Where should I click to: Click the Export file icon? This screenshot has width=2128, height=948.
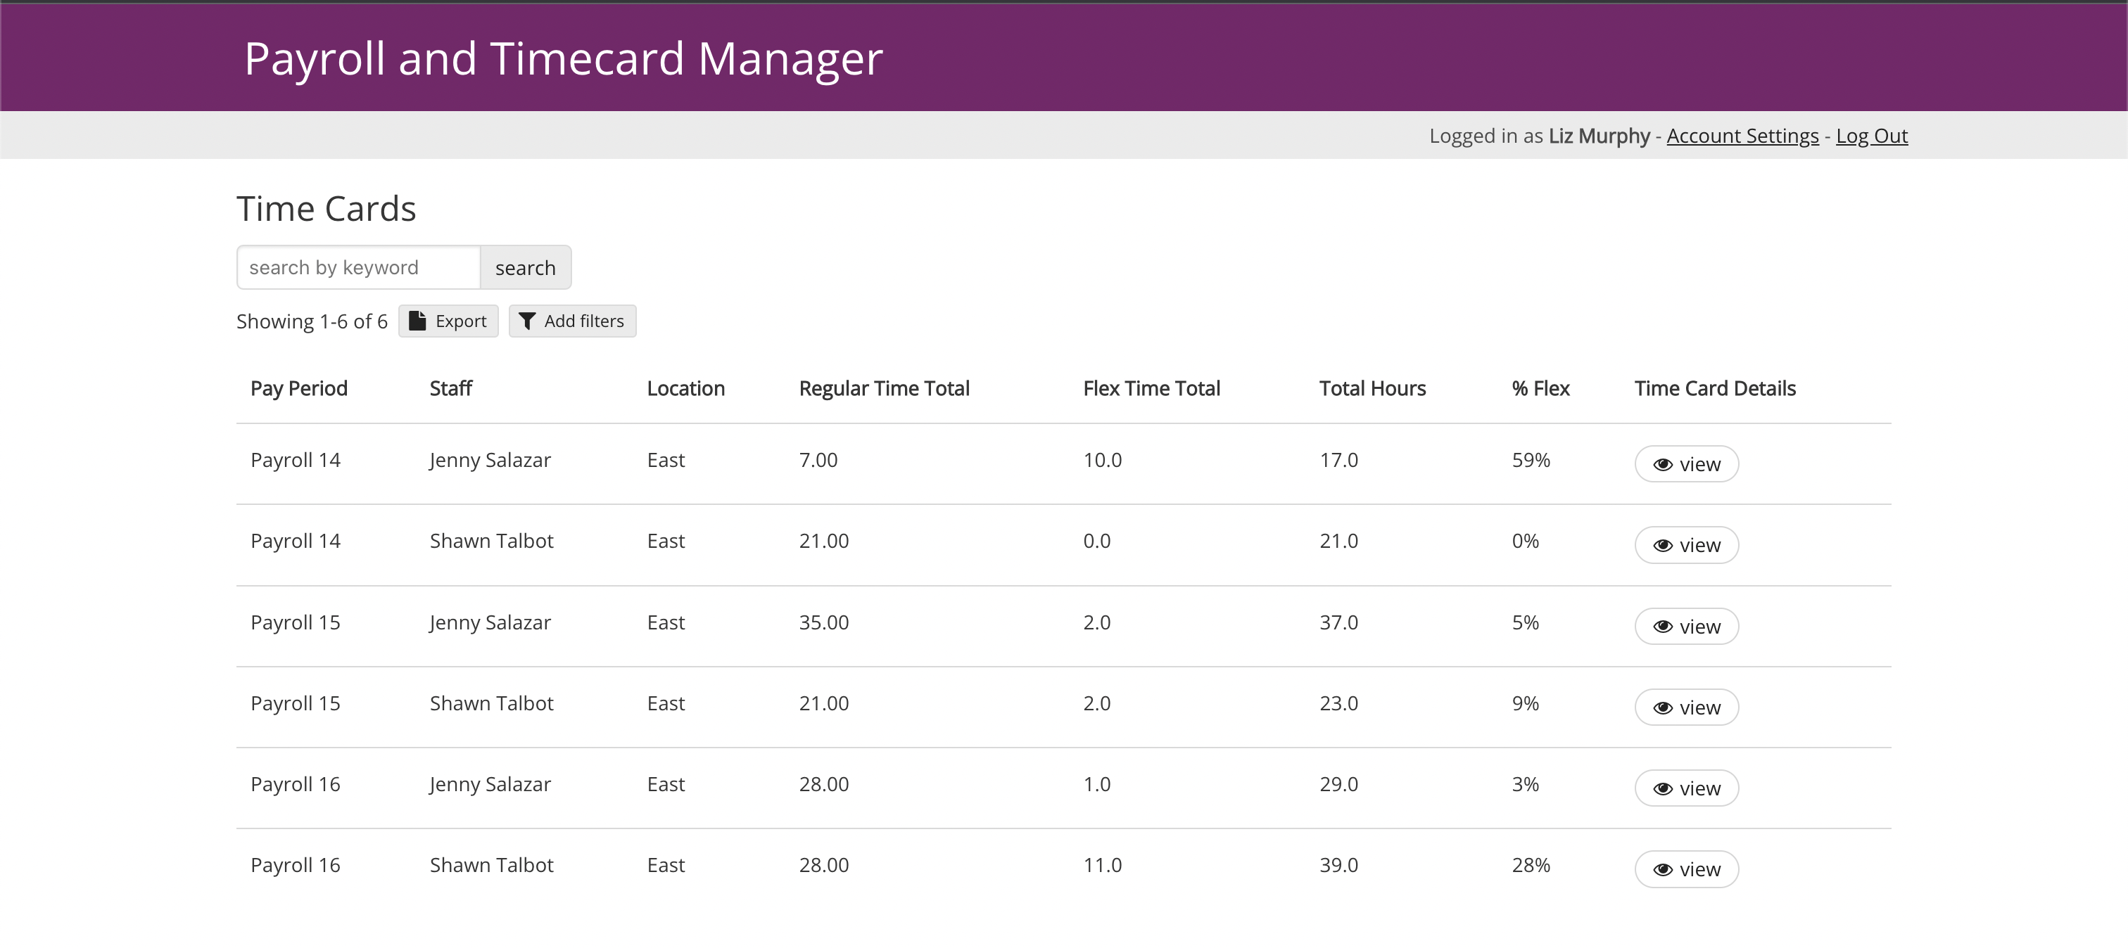pyautogui.click(x=417, y=321)
